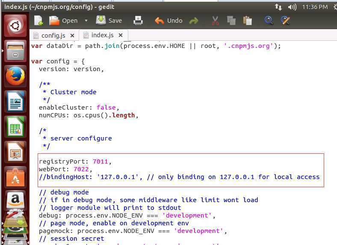The height and width of the screenshot is (245, 337).
Task: Open Find and Replace icon
Action: [285, 21]
